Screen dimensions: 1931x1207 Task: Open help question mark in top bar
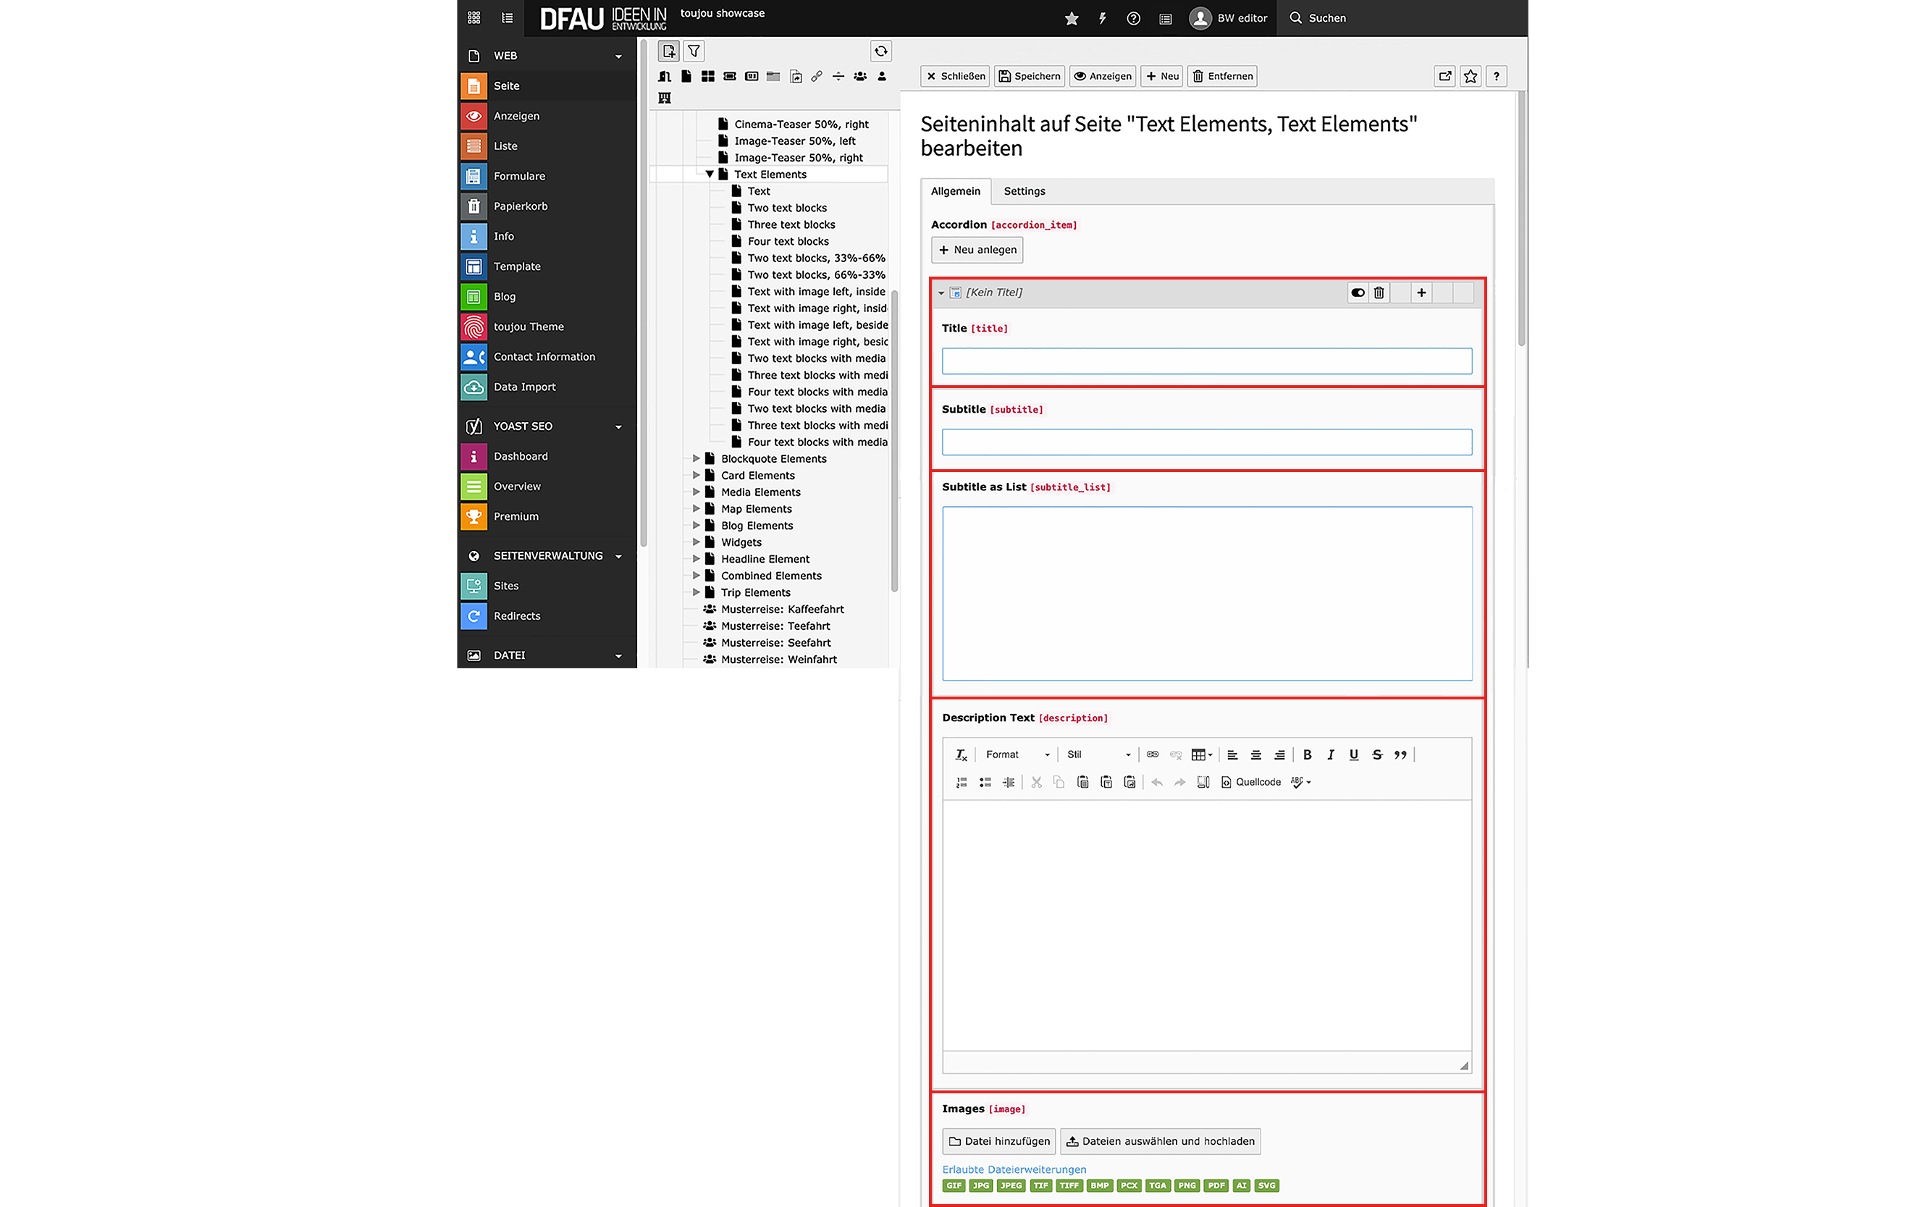(x=1134, y=18)
